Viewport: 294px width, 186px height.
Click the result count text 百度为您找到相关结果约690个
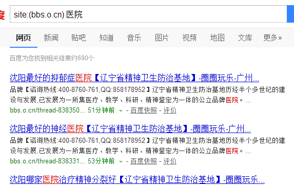pyautogui.click(x=52, y=58)
